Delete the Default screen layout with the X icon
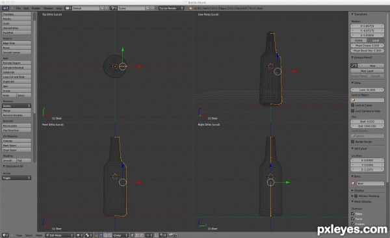 pos(107,8)
